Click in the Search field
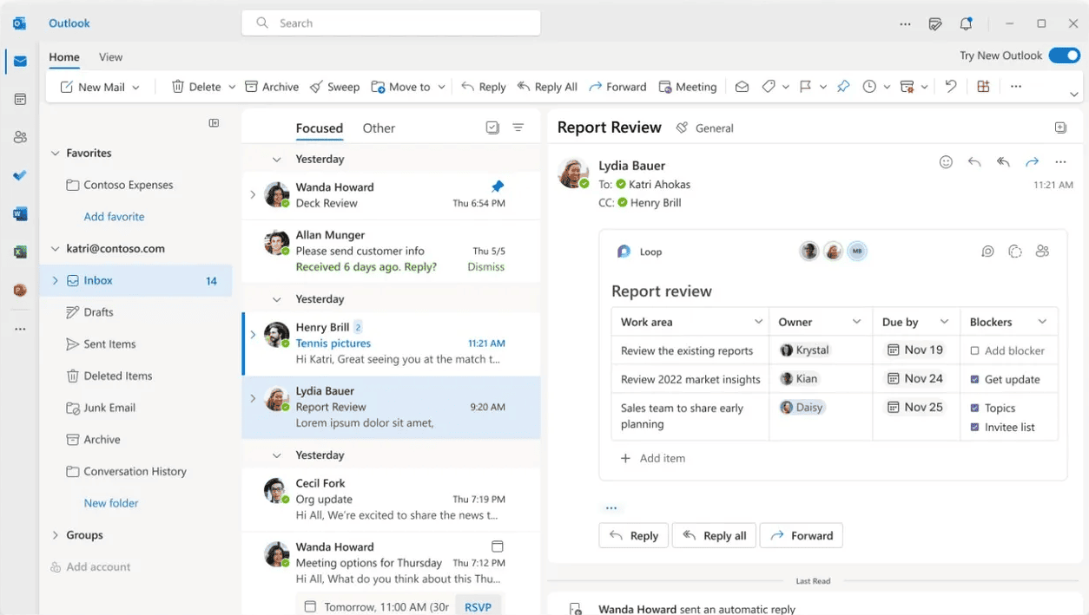 tap(390, 23)
